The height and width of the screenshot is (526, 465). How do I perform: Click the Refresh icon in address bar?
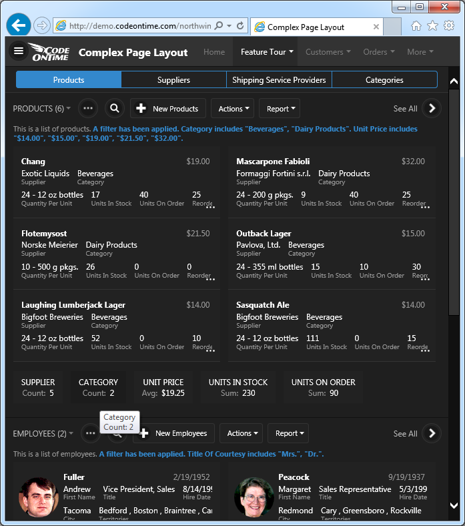(x=240, y=26)
